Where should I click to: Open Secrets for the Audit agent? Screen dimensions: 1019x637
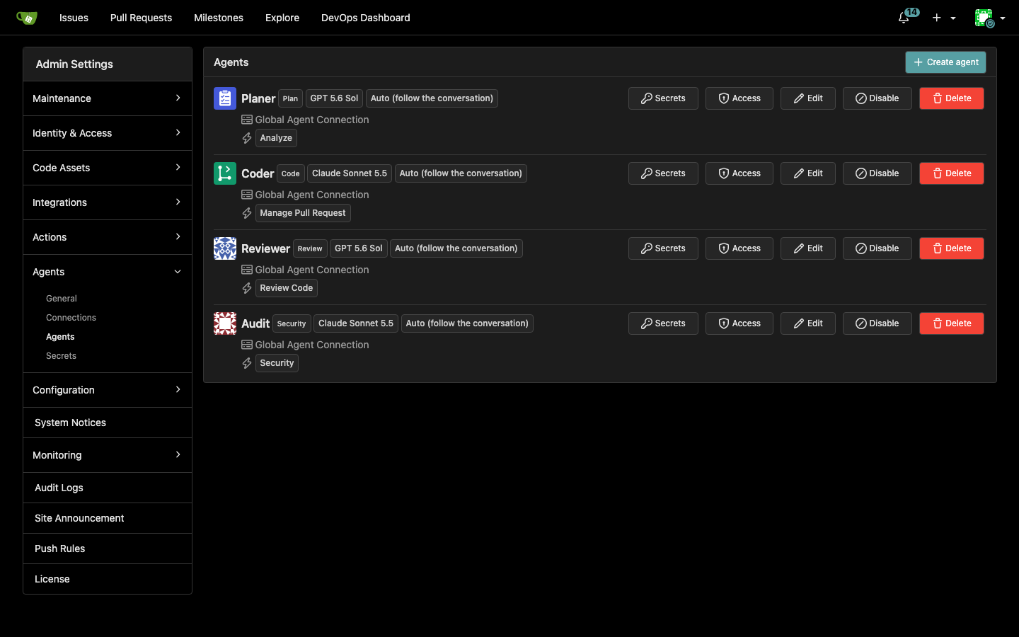coord(663,323)
